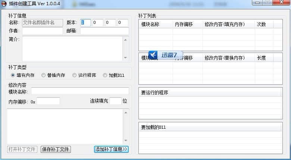The height and width of the screenshot is (160, 291).
Task: Click the 添加补丁信息>> button
Action: coord(111,149)
